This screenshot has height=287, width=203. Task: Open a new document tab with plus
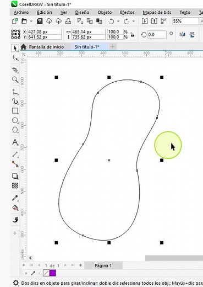point(113,47)
